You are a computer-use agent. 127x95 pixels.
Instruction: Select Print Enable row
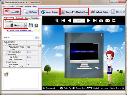coord(20,65)
